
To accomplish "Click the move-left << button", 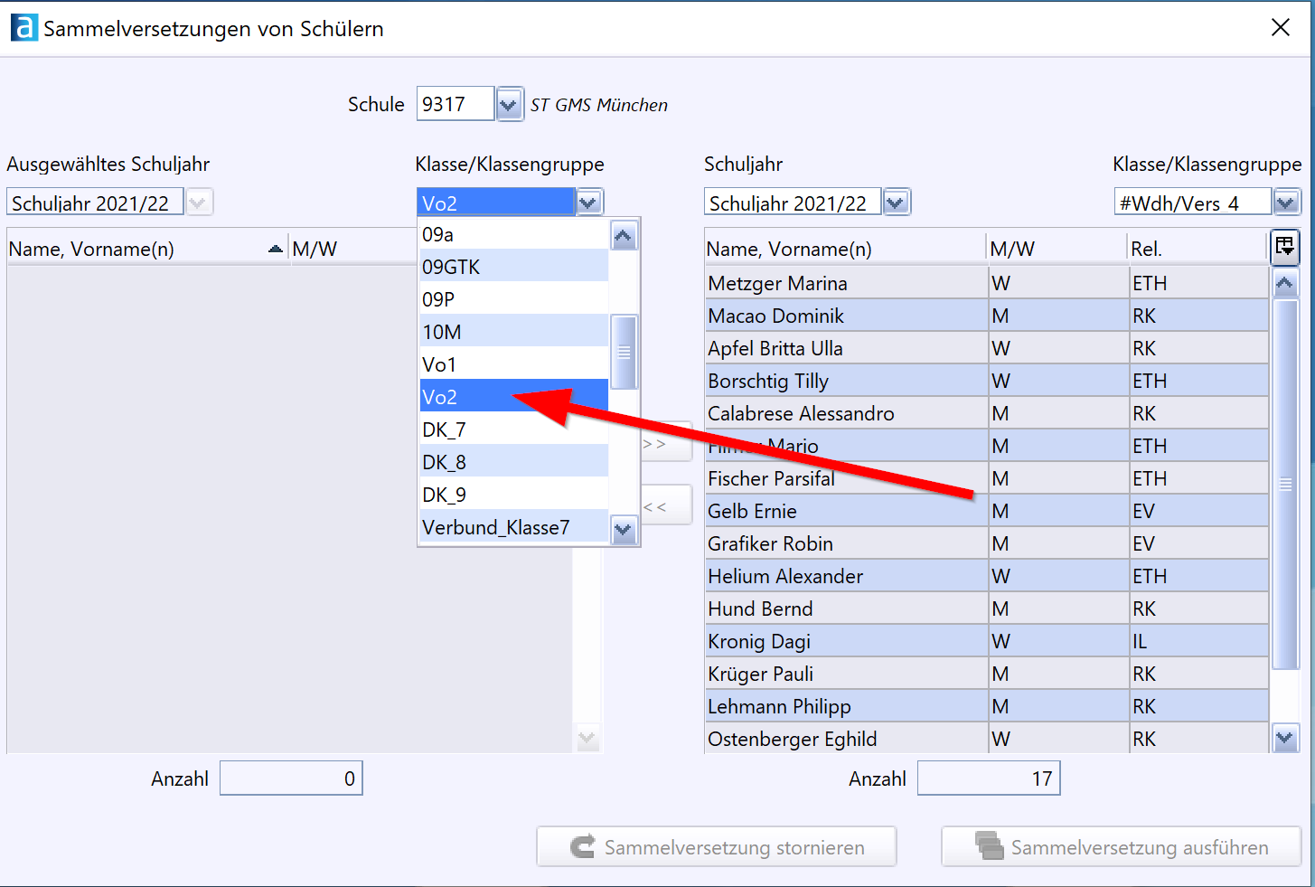I will coord(666,506).
